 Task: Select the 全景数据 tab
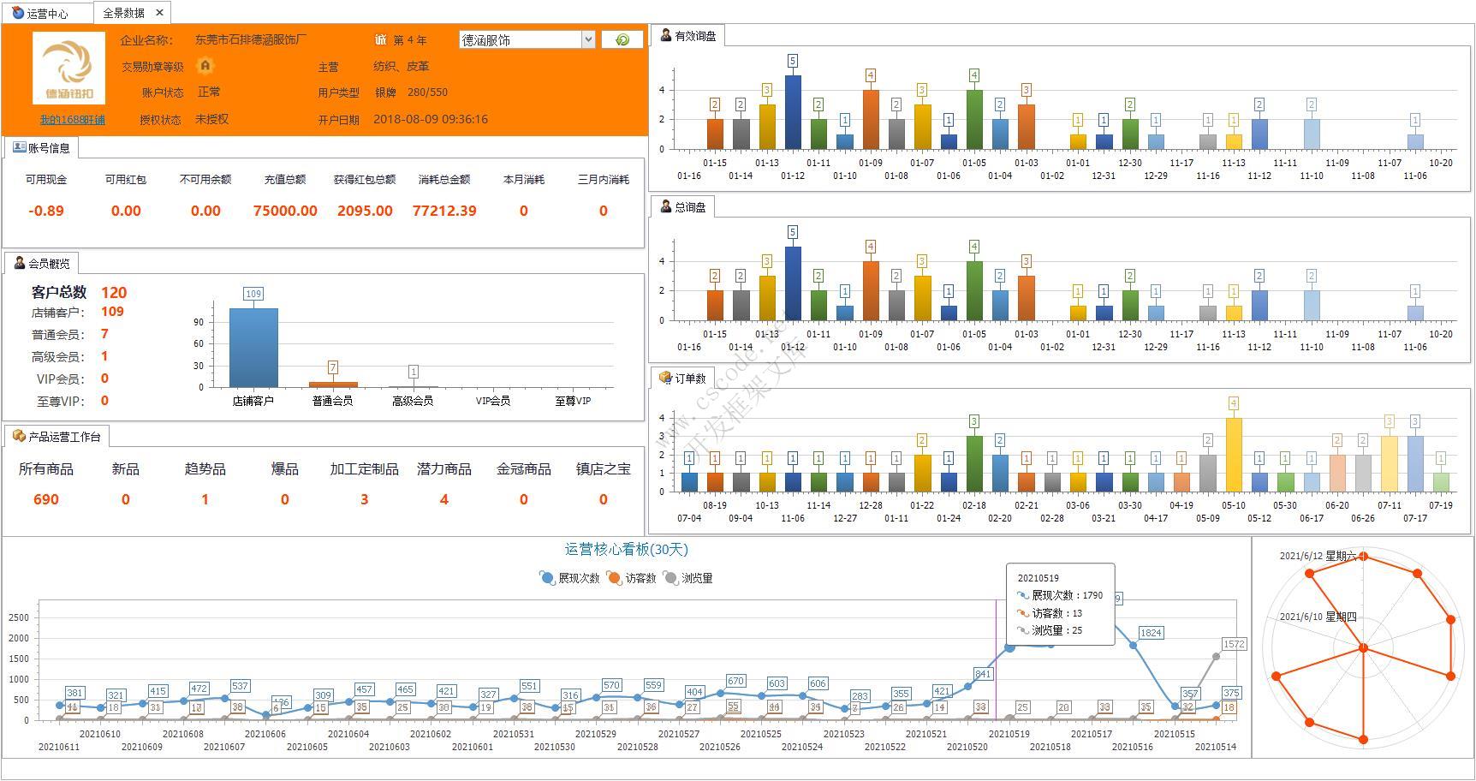point(123,13)
